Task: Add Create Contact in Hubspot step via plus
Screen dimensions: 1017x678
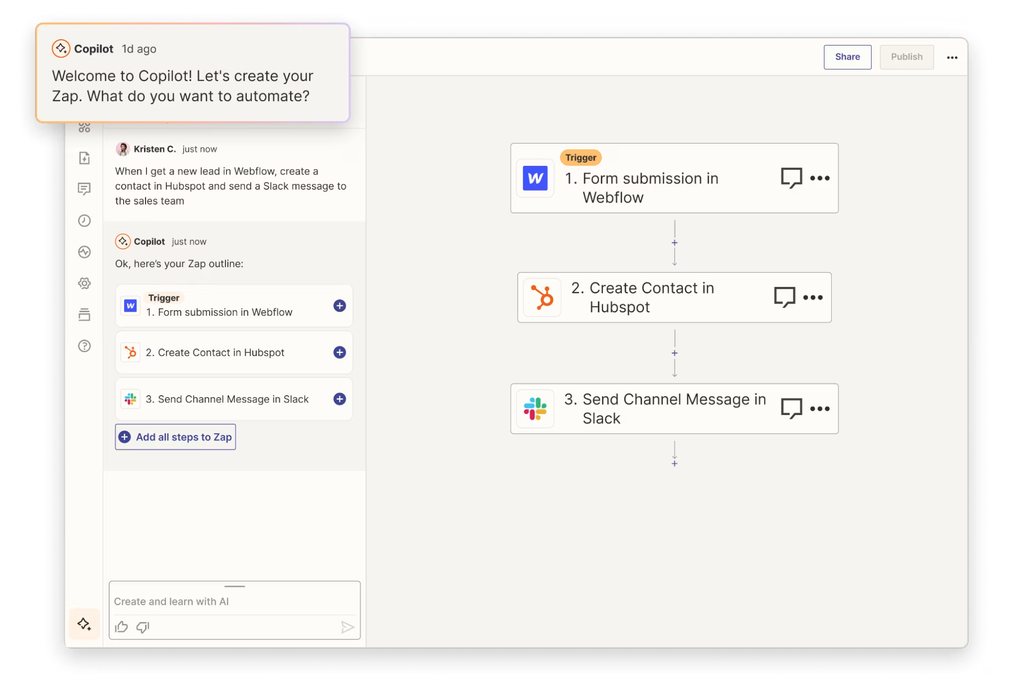Action: (x=340, y=352)
